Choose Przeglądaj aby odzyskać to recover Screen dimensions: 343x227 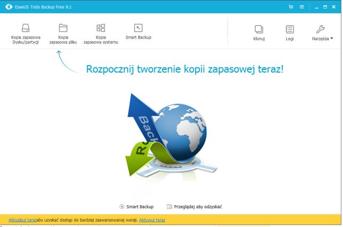point(194,206)
